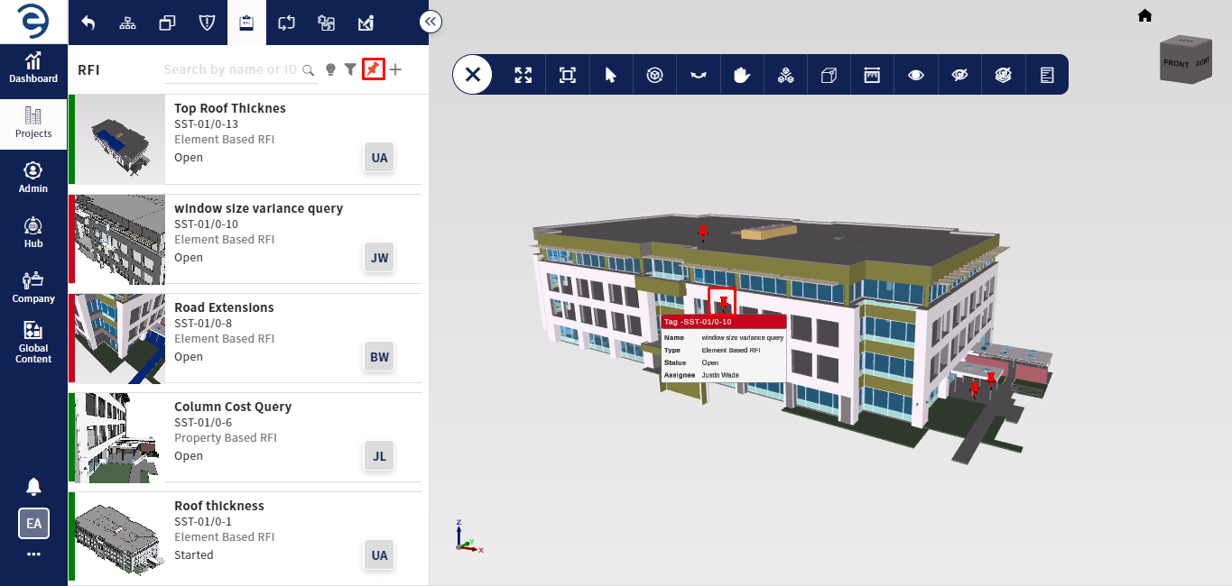Click the zoom-to-fit frame icon

coord(567,75)
